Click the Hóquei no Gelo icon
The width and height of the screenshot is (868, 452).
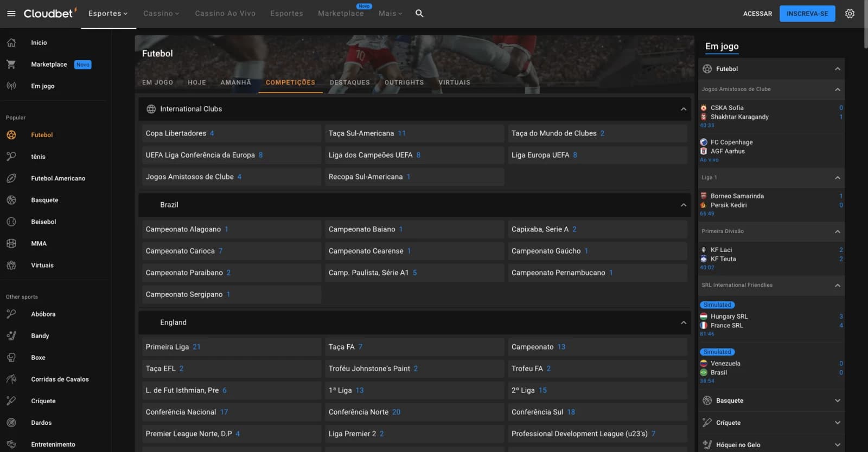click(x=707, y=444)
